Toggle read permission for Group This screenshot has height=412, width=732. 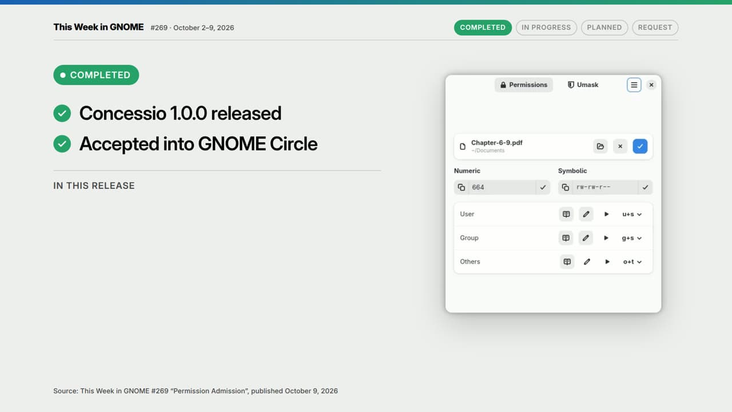click(x=566, y=238)
